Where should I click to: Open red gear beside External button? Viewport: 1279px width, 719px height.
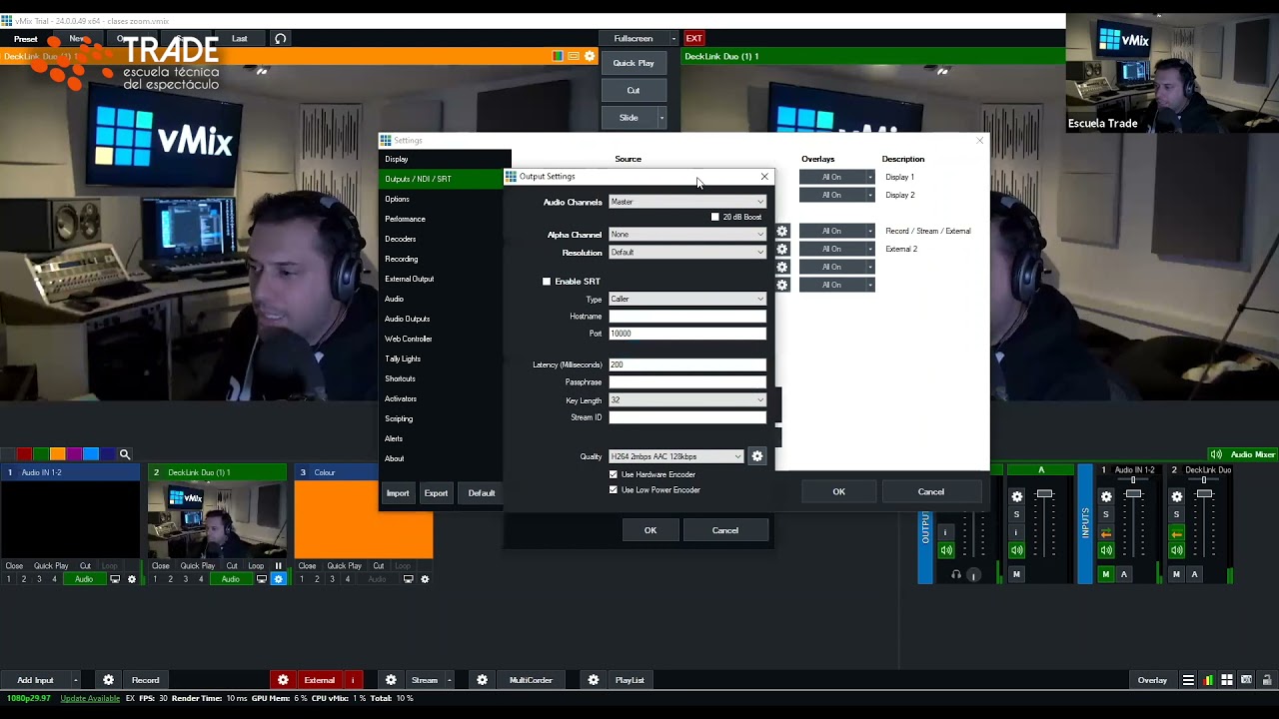(283, 680)
